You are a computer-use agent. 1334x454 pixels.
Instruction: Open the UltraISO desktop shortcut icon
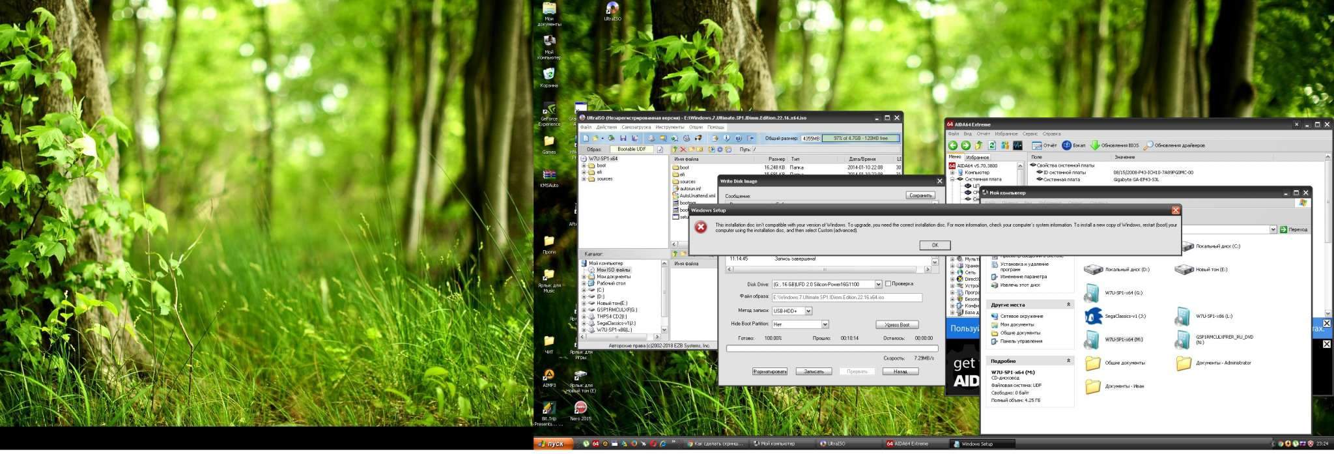click(612, 9)
